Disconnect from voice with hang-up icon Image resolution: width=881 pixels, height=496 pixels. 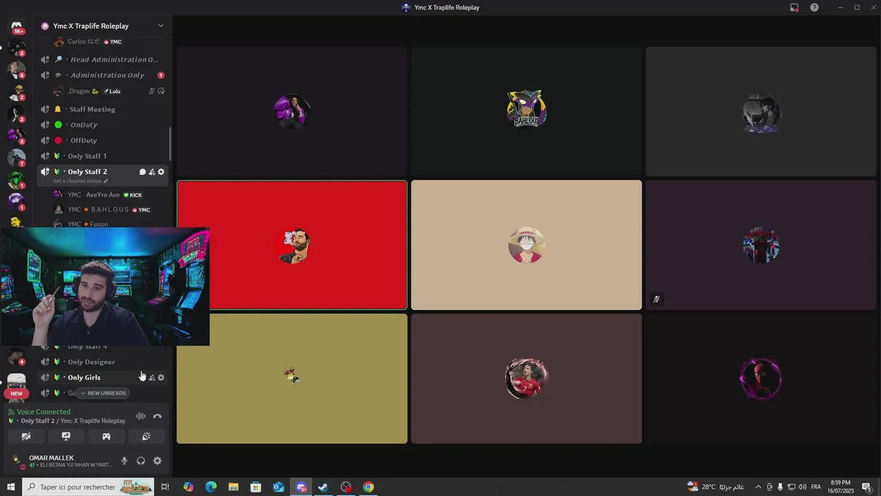(158, 416)
